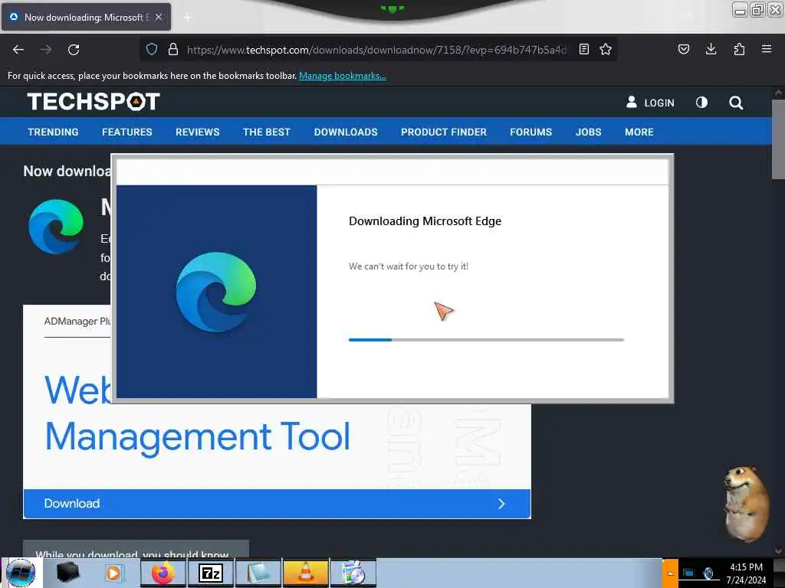Close the Now downloading tab
This screenshot has height=588, width=785.
click(x=159, y=17)
